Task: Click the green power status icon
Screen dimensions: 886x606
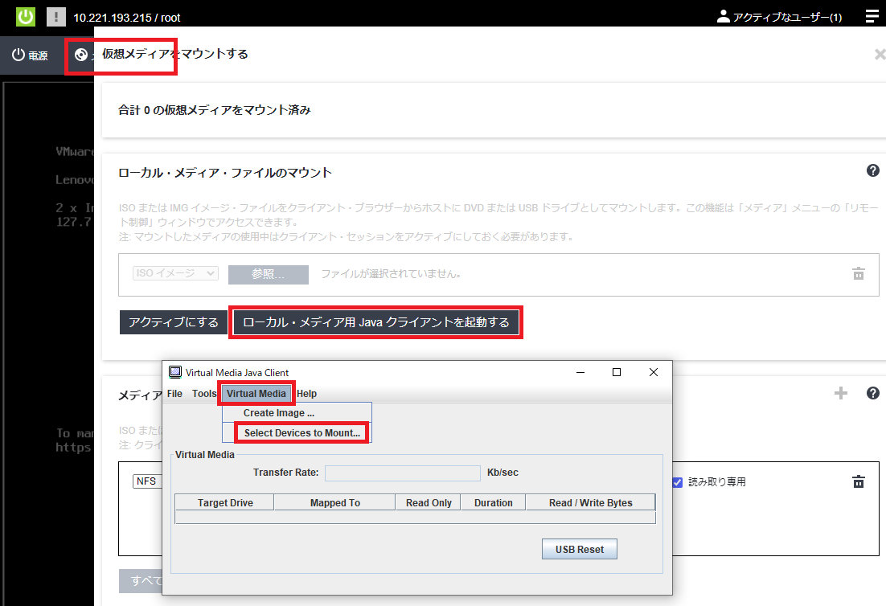Action: pyautogui.click(x=26, y=16)
